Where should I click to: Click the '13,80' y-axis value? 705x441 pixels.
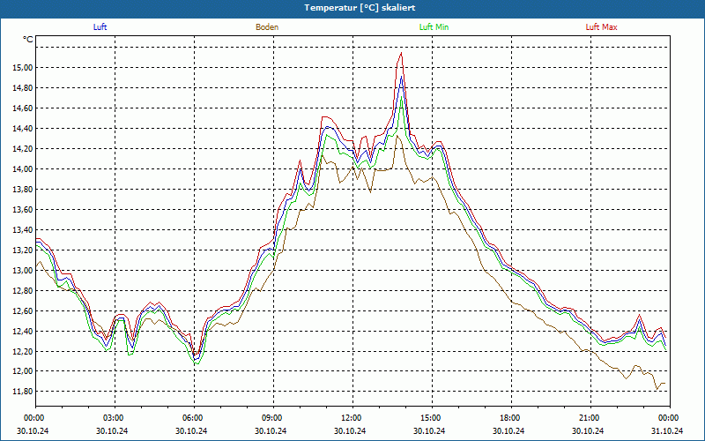click(24, 189)
